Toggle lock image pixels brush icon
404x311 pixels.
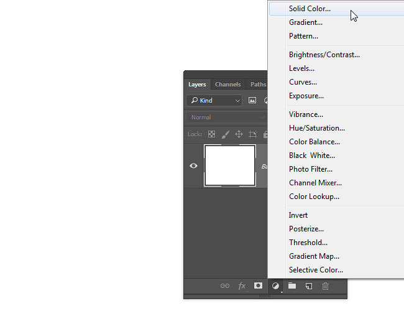pos(225,134)
